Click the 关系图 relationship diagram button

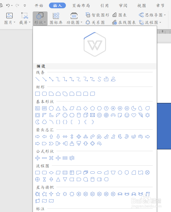(x=95, y=22)
